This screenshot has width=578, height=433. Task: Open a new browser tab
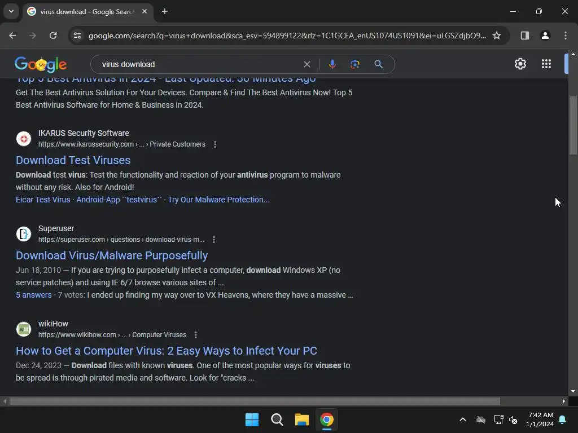pos(165,11)
